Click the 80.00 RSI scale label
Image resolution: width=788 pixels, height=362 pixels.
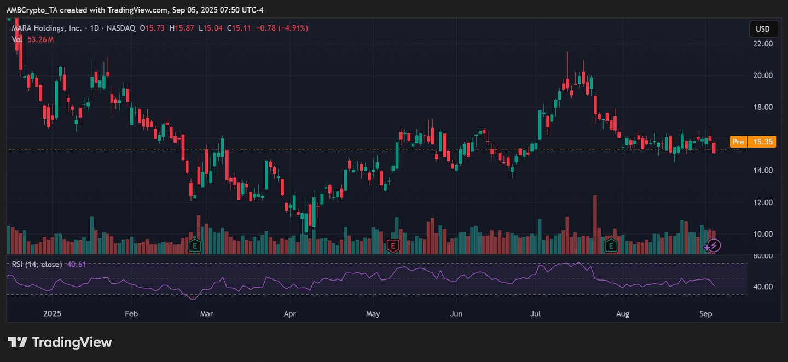[762, 256]
